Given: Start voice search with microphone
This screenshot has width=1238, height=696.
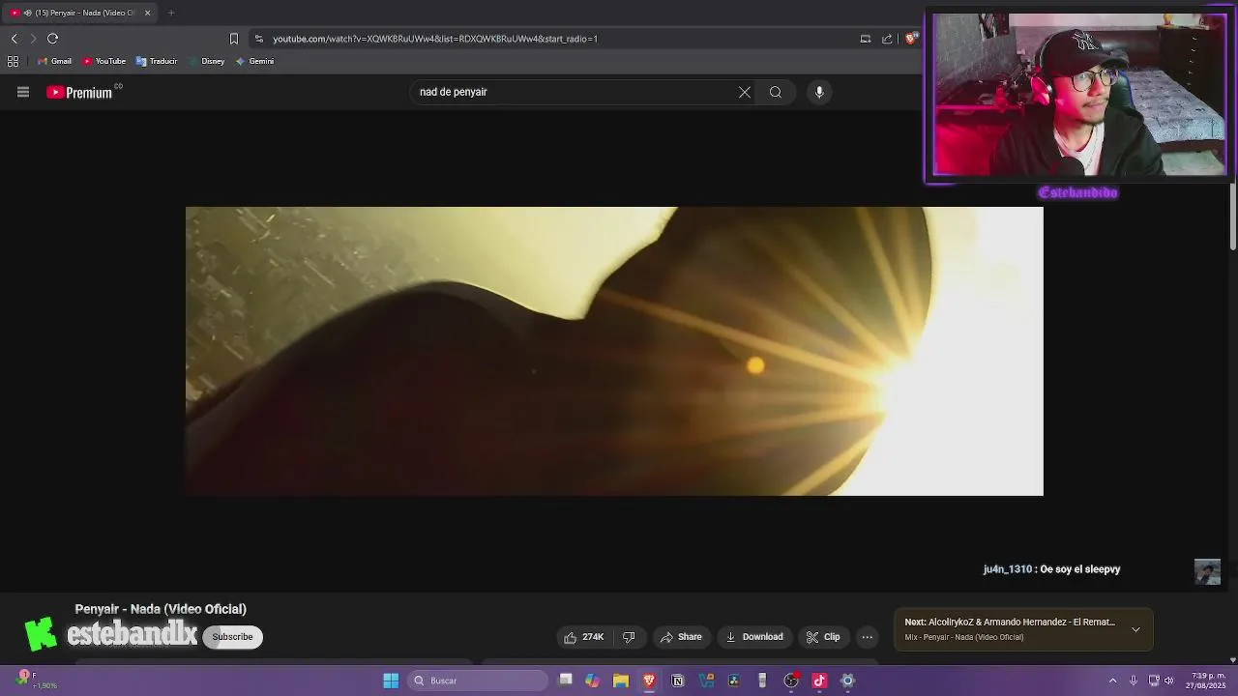Looking at the screenshot, I should pyautogui.click(x=819, y=92).
